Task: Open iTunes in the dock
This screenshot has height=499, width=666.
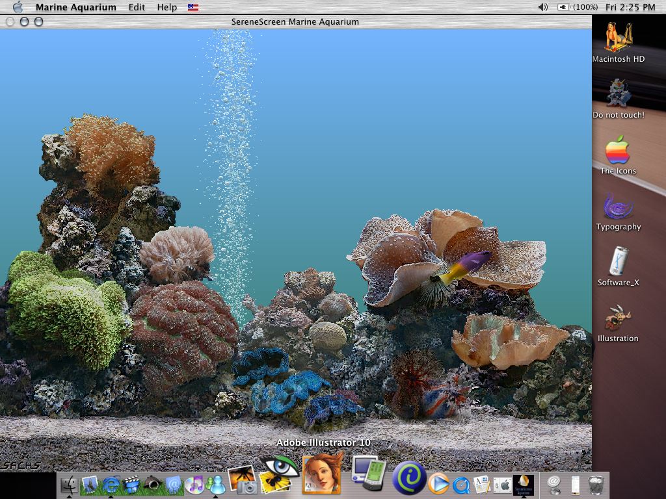Action: click(194, 485)
